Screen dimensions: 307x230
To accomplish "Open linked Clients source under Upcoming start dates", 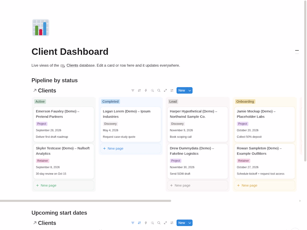I will (x=45, y=223).
